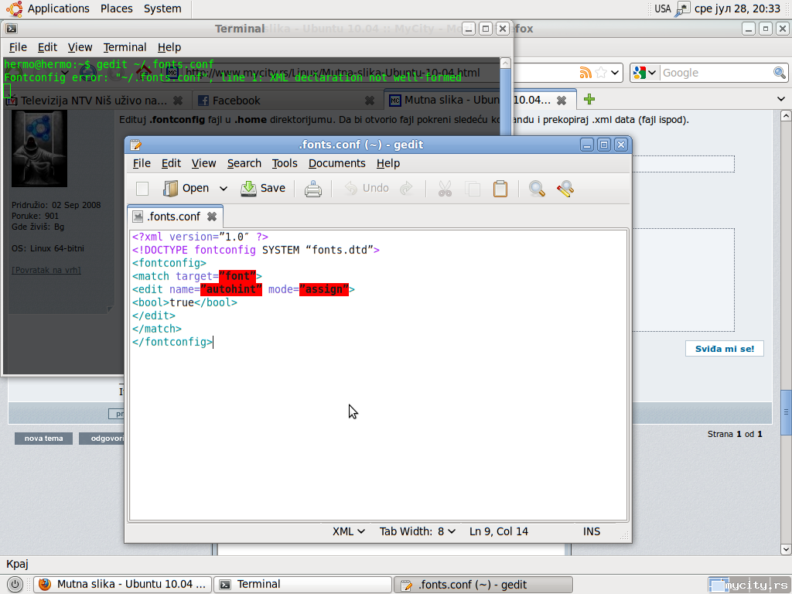792x594 pixels.
Task: Open the Tab Width dropdown in status bar
Action: coord(417,531)
